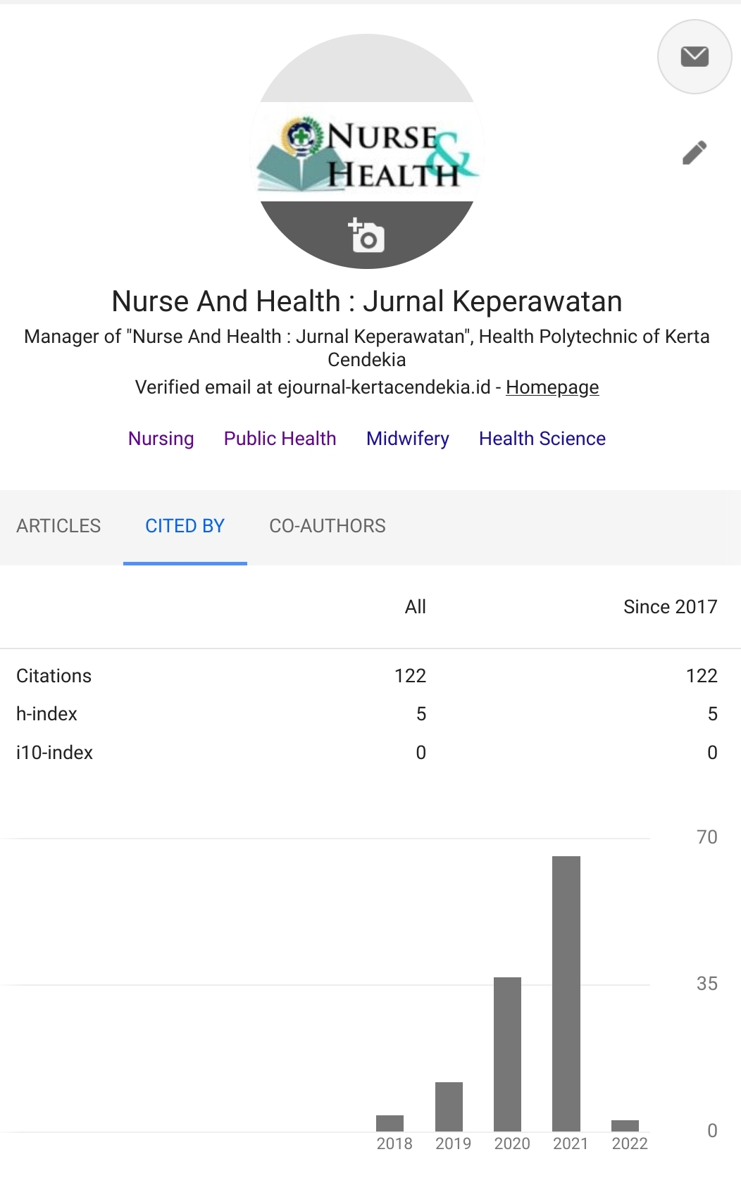Click the Citations row label

tap(54, 676)
